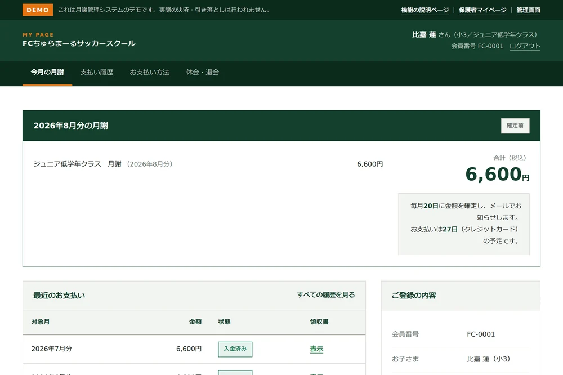563x375 pixels.
Task: Click the 2026年8月分の月謝 heading
Action: coord(71,126)
